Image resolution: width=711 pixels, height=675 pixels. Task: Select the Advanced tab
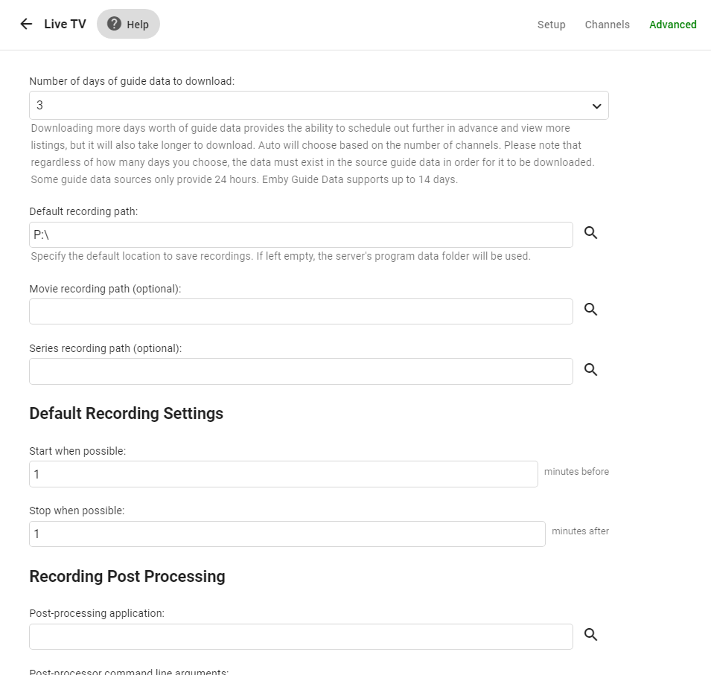(672, 25)
